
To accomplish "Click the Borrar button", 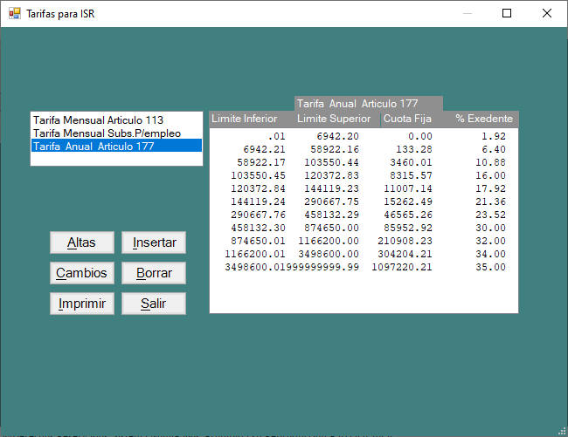I will pos(153,273).
